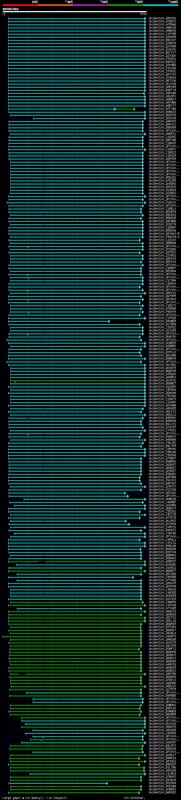The image size is (181, 800).
Task: Open hit label UniRef100_Q0CAW4
Action: [162, 405]
